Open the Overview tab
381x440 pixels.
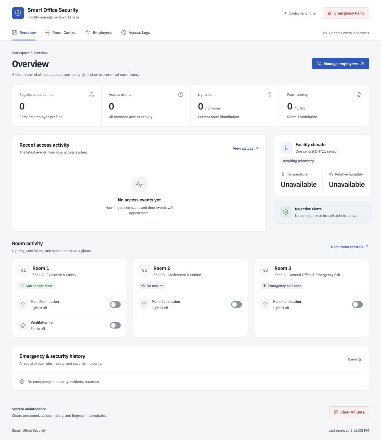click(24, 33)
